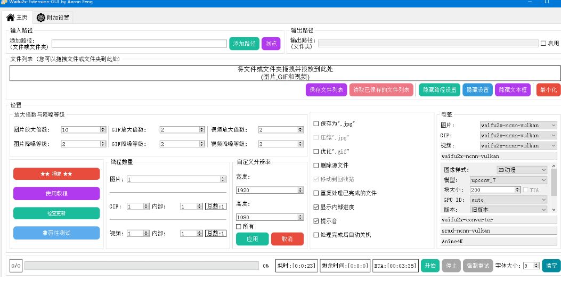The width and height of the screenshot is (561, 289).
Task: Open 图片 engine dropdown
Action: (518, 126)
